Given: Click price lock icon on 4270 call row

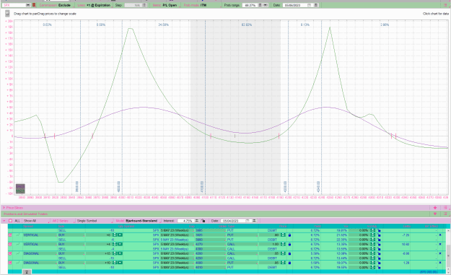Looking at the screenshot, I should (289, 244).
